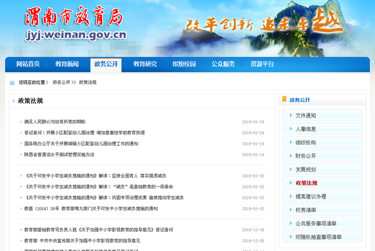
Task: Open 国务院办公厅关于开展城镇小区配套幼儿园治理工作的通知
Action: pyautogui.click(x=81, y=143)
